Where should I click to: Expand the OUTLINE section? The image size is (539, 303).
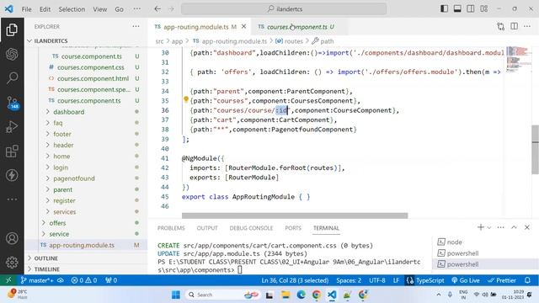pos(86,258)
